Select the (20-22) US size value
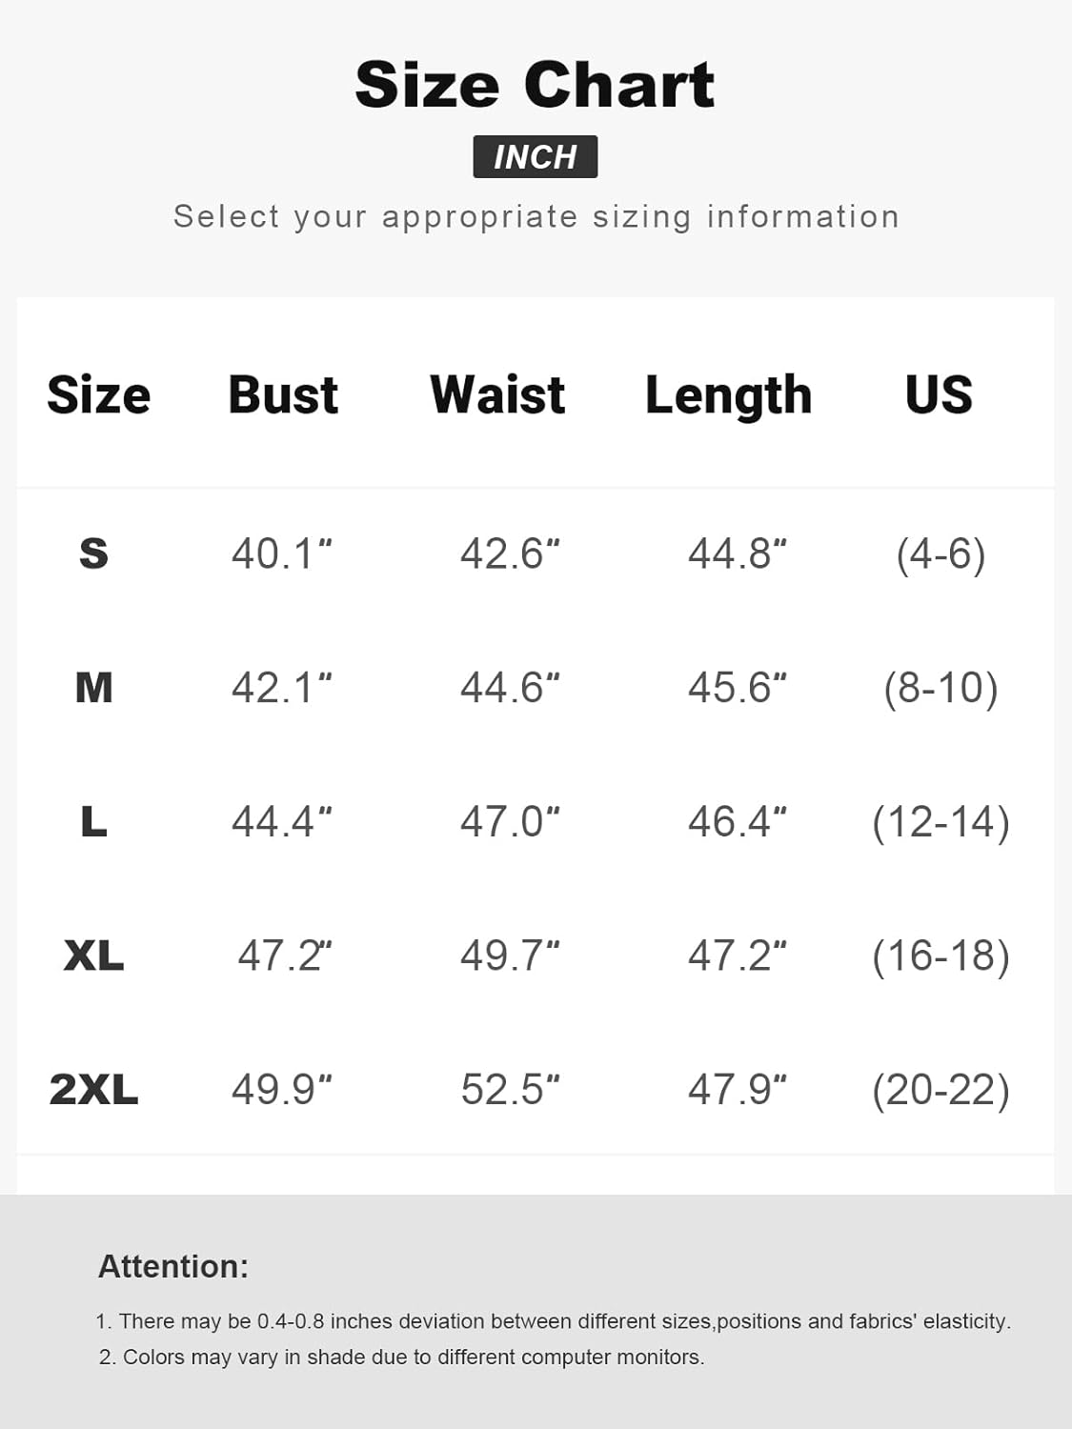1072x1429 pixels. pyautogui.click(x=941, y=1090)
